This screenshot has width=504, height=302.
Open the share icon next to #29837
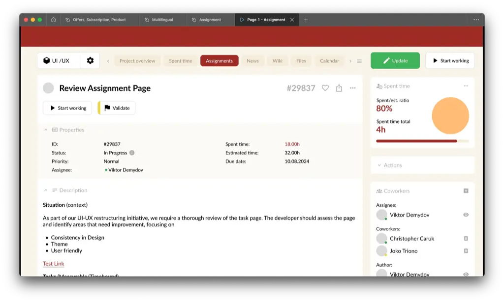pyautogui.click(x=339, y=88)
